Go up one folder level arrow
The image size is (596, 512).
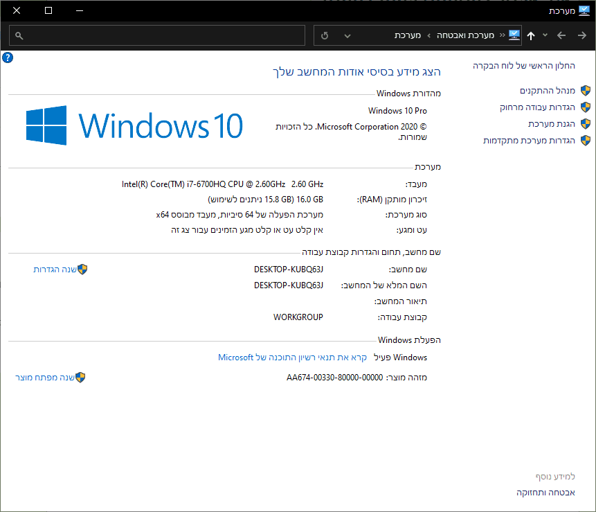pyautogui.click(x=531, y=36)
